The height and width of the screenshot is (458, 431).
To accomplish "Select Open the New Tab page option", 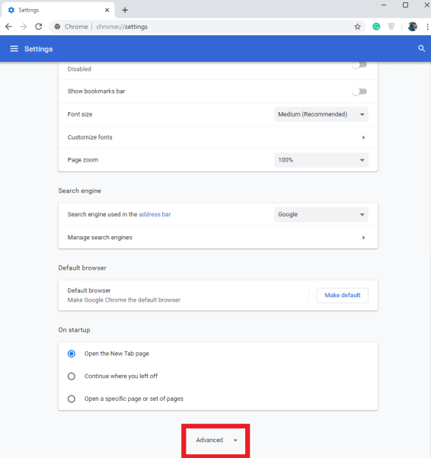I will click(72, 354).
